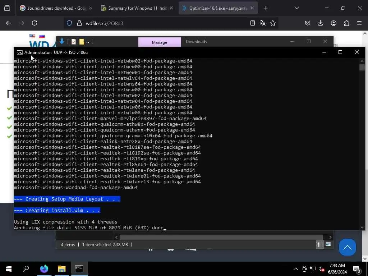Bookmark this page with star
Screen dimensions: 368x276
pos(273,23)
